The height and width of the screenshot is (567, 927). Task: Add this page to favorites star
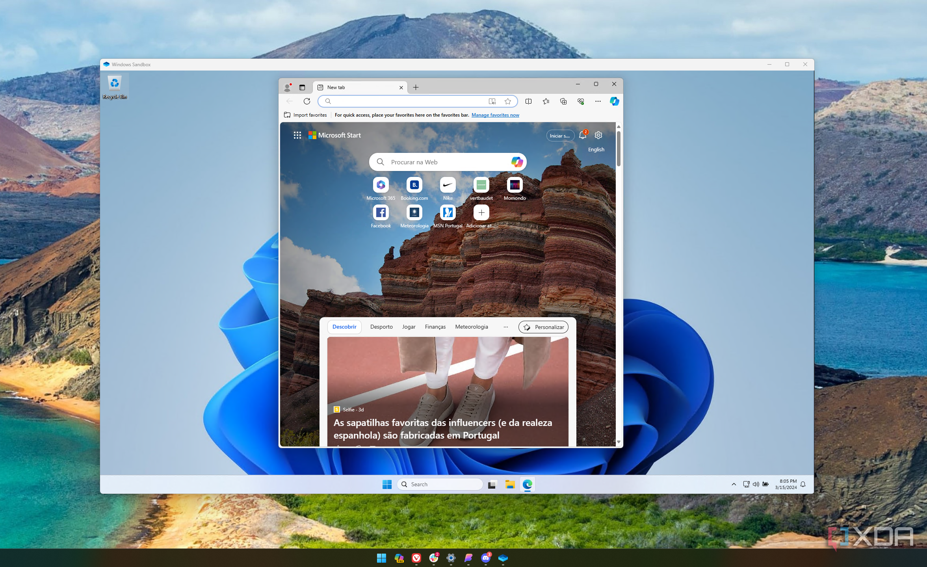[508, 101]
